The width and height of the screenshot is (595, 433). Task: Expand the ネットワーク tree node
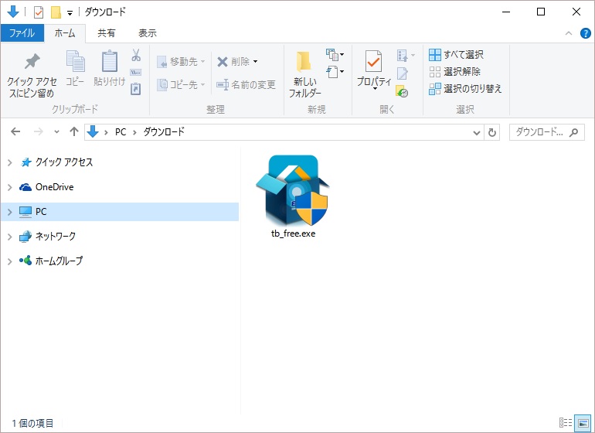(x=10, y=237)
